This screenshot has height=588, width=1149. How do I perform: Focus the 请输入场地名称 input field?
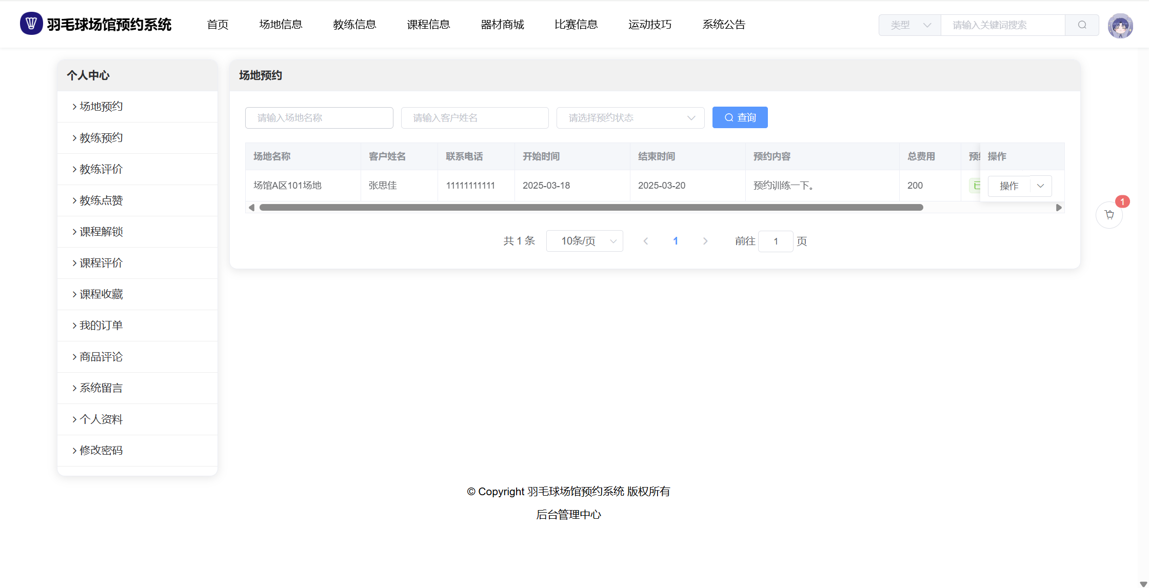coord(319,118)
